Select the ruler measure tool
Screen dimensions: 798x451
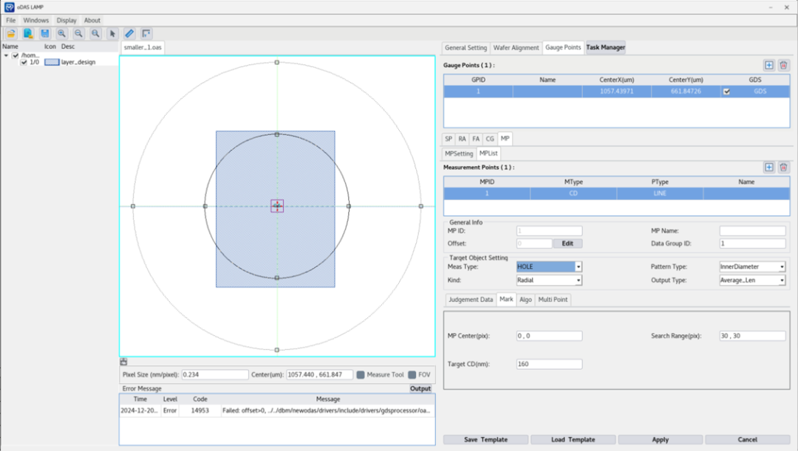[x=129, y=34]
